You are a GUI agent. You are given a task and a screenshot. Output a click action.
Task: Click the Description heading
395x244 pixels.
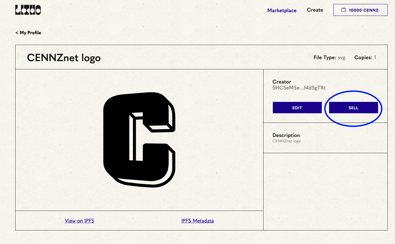click(x=286, y=135)
